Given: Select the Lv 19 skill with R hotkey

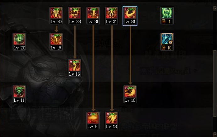Looking at the screenshot, I should pos(56,39).
